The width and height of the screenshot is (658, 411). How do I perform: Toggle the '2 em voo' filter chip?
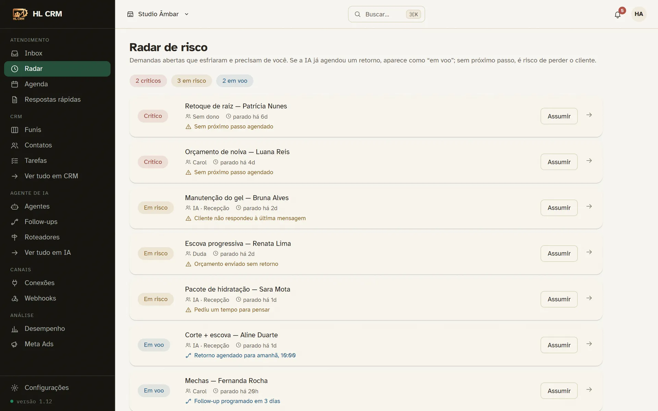coord(235,81)
